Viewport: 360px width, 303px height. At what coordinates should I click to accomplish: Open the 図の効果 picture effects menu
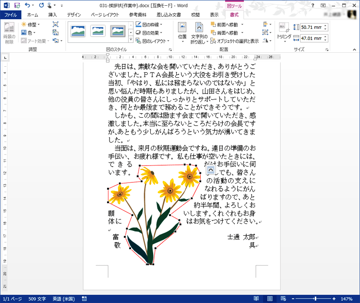149,33
